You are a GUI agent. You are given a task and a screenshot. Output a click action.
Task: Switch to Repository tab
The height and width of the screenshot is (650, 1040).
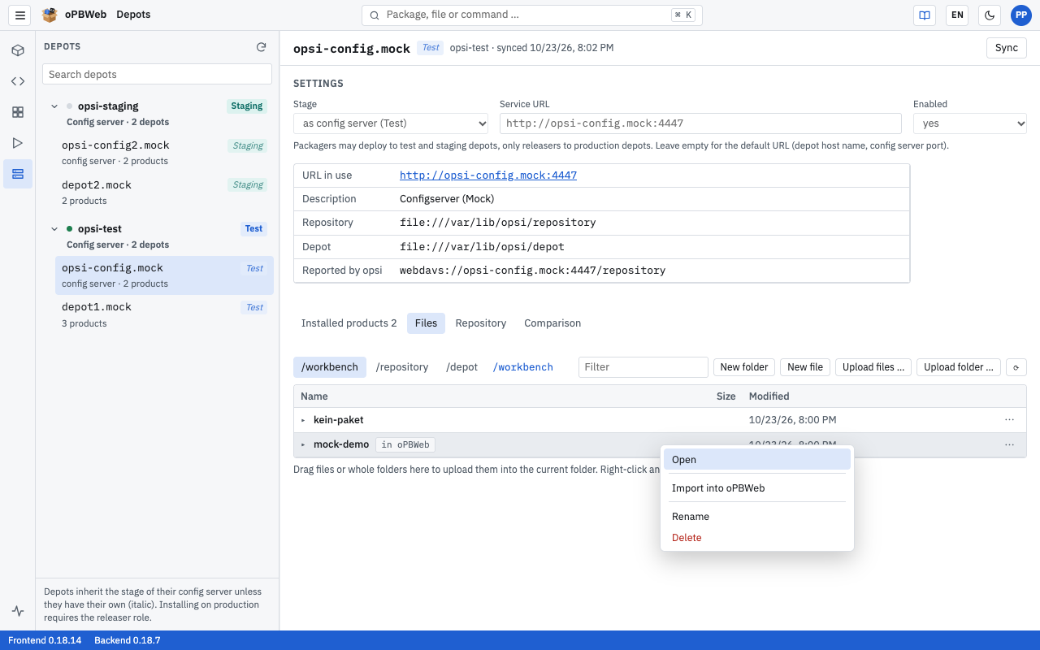(x=481, y=323)
